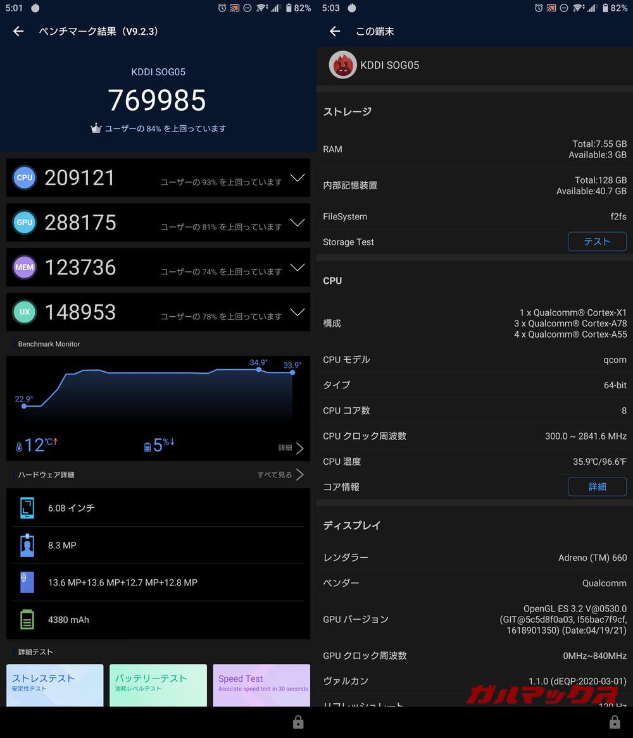The height and width of the screenshot is (738, 633).
Task: Select the 8.3 MP front camera icon
Action: (27, 545)
